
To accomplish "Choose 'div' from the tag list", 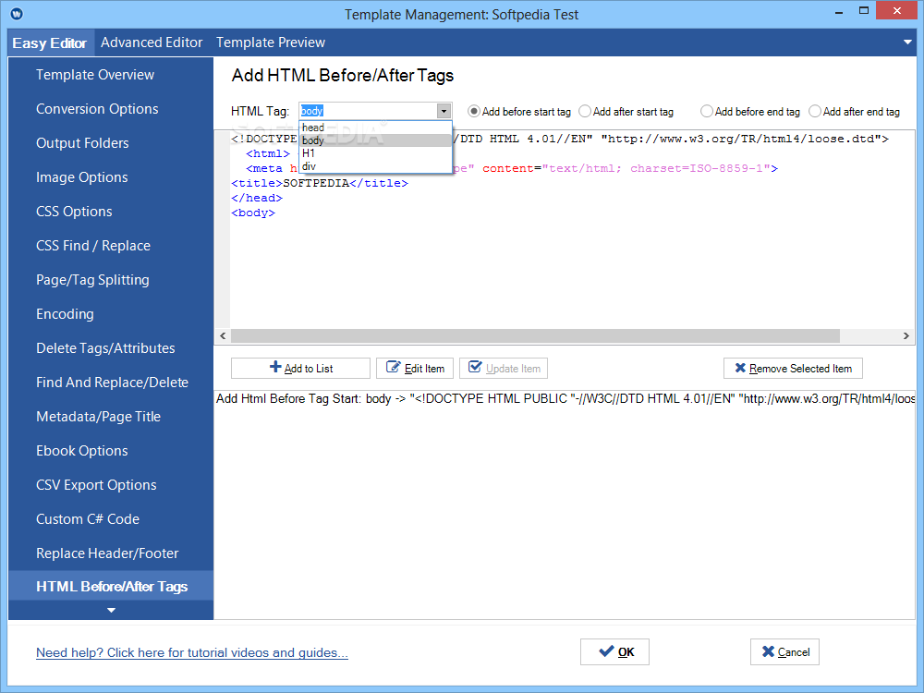I will coord(375,166).
